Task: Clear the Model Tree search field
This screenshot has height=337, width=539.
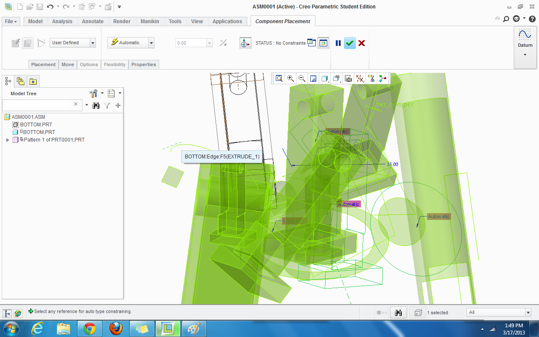Action: pos(76,104)
